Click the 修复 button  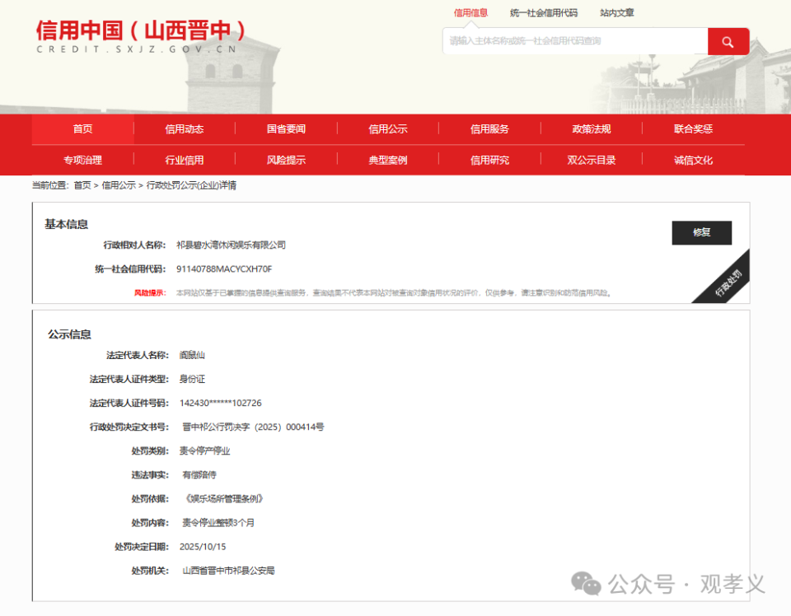pos(701,233)
